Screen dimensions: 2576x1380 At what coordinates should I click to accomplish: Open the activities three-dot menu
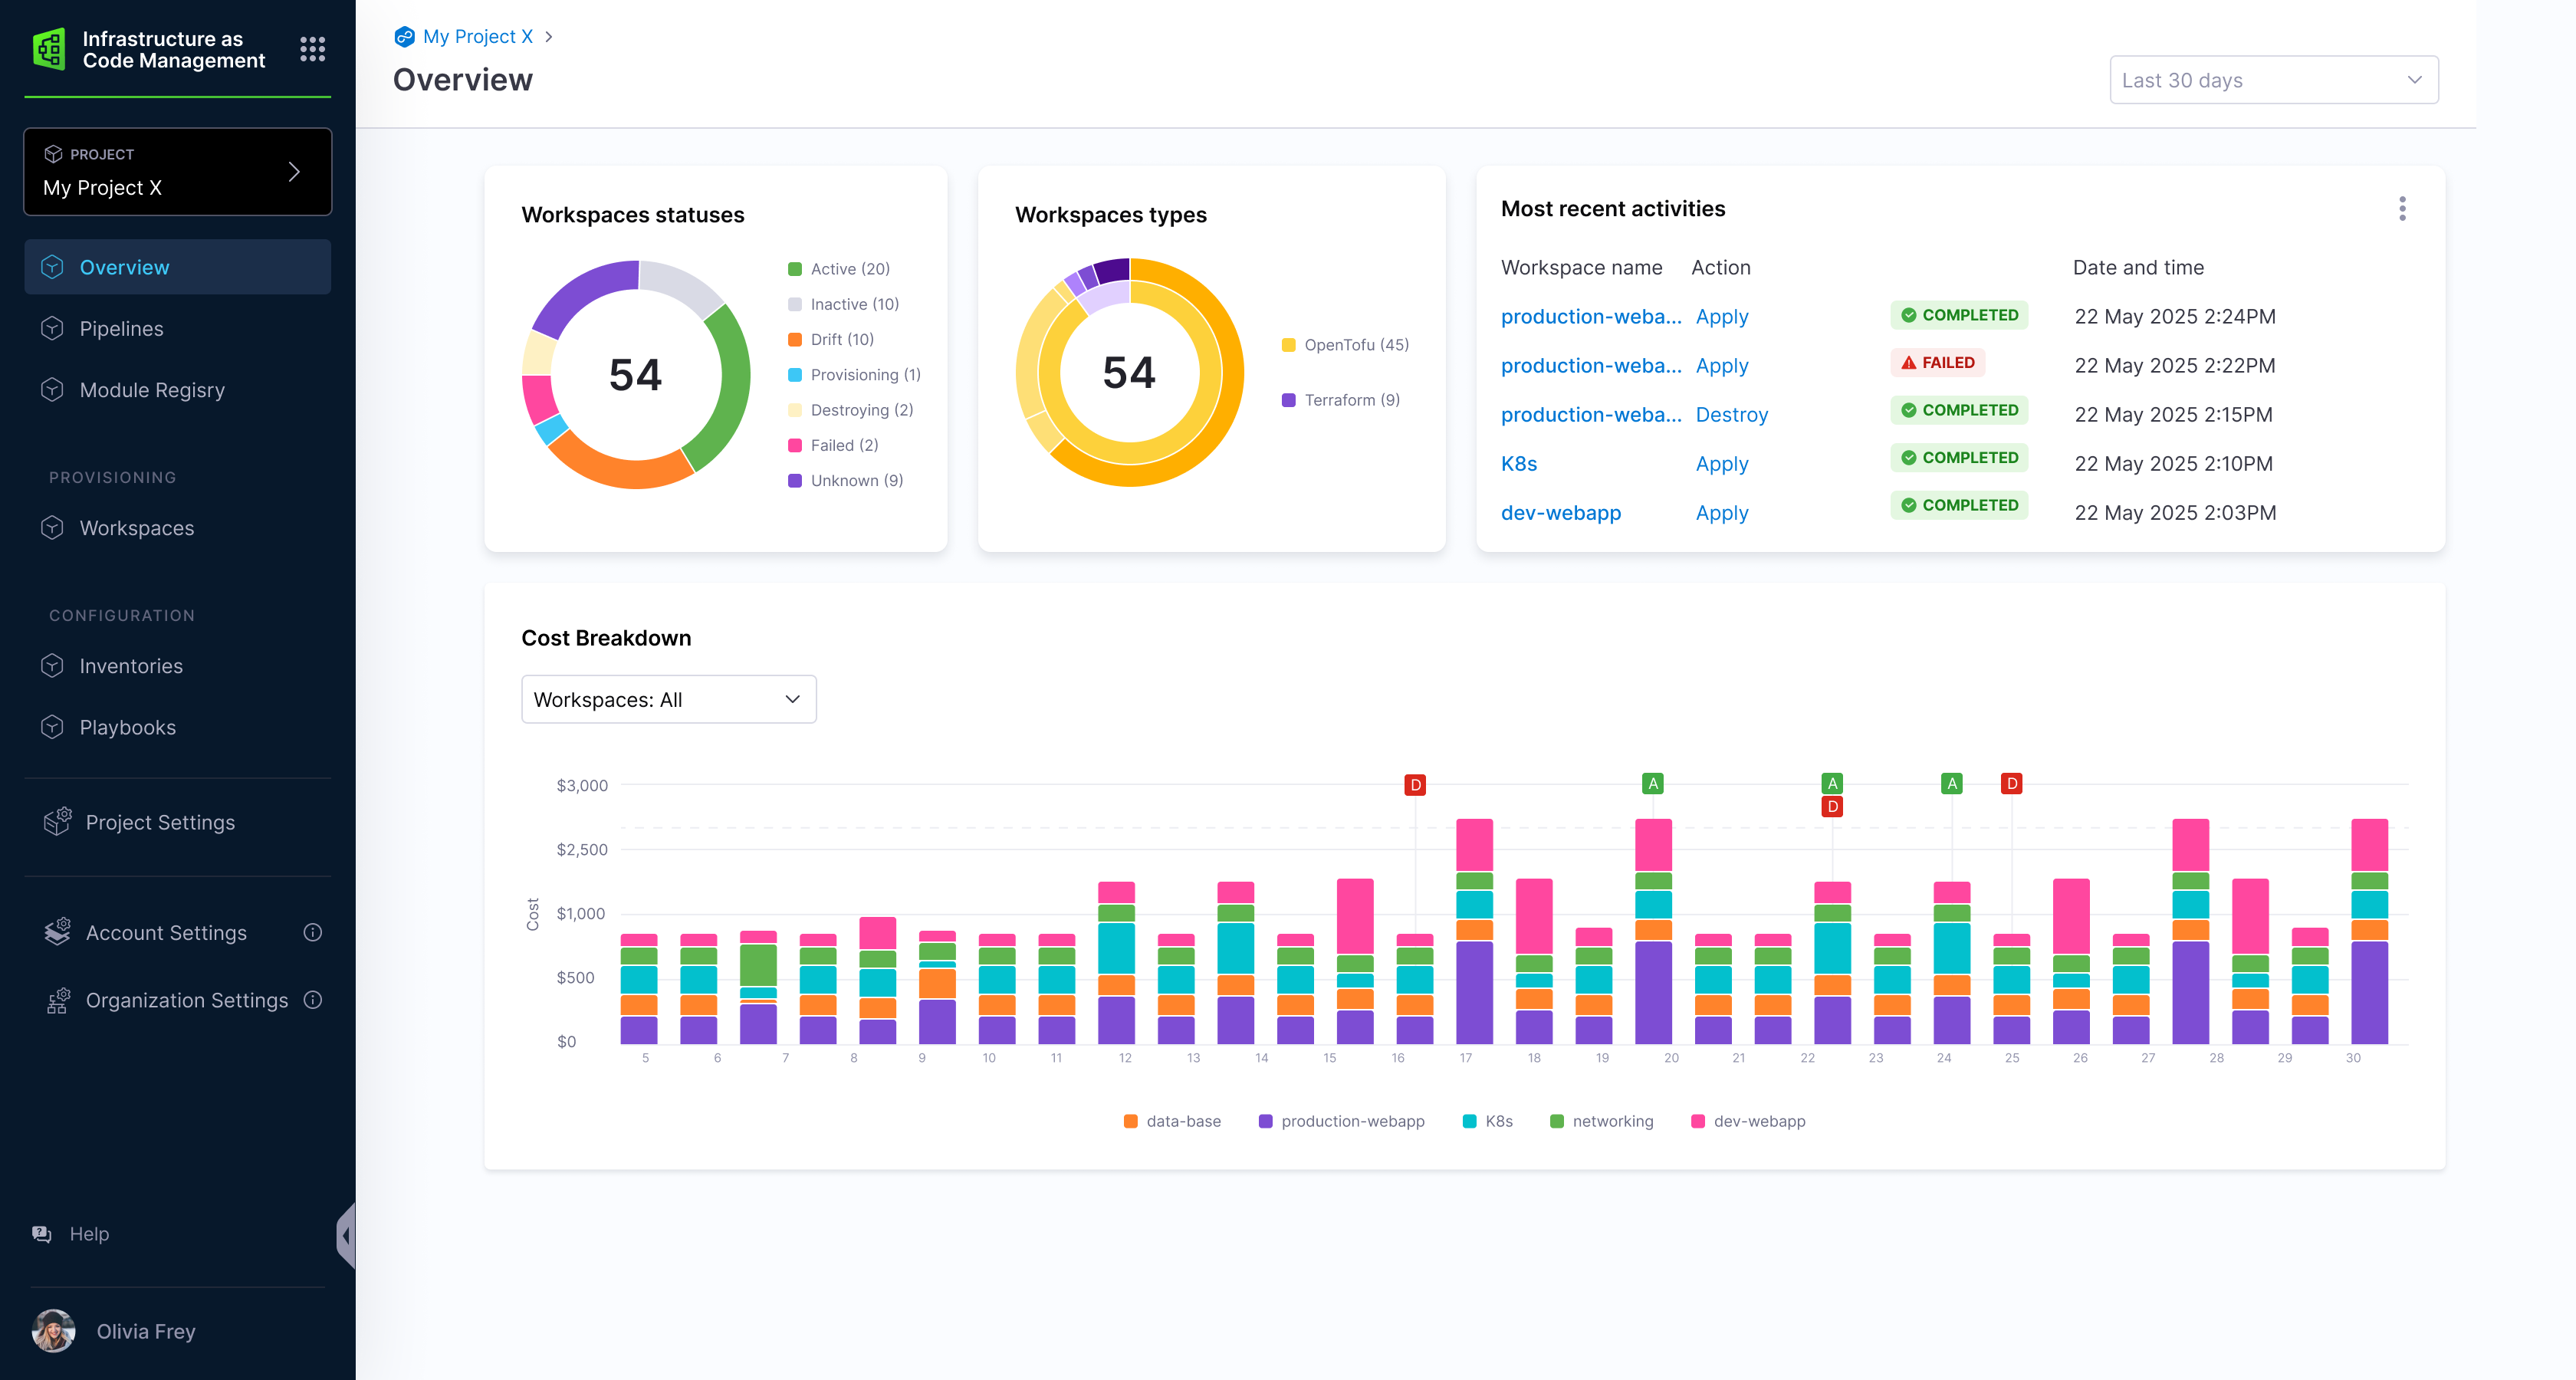coord(2402,209)
